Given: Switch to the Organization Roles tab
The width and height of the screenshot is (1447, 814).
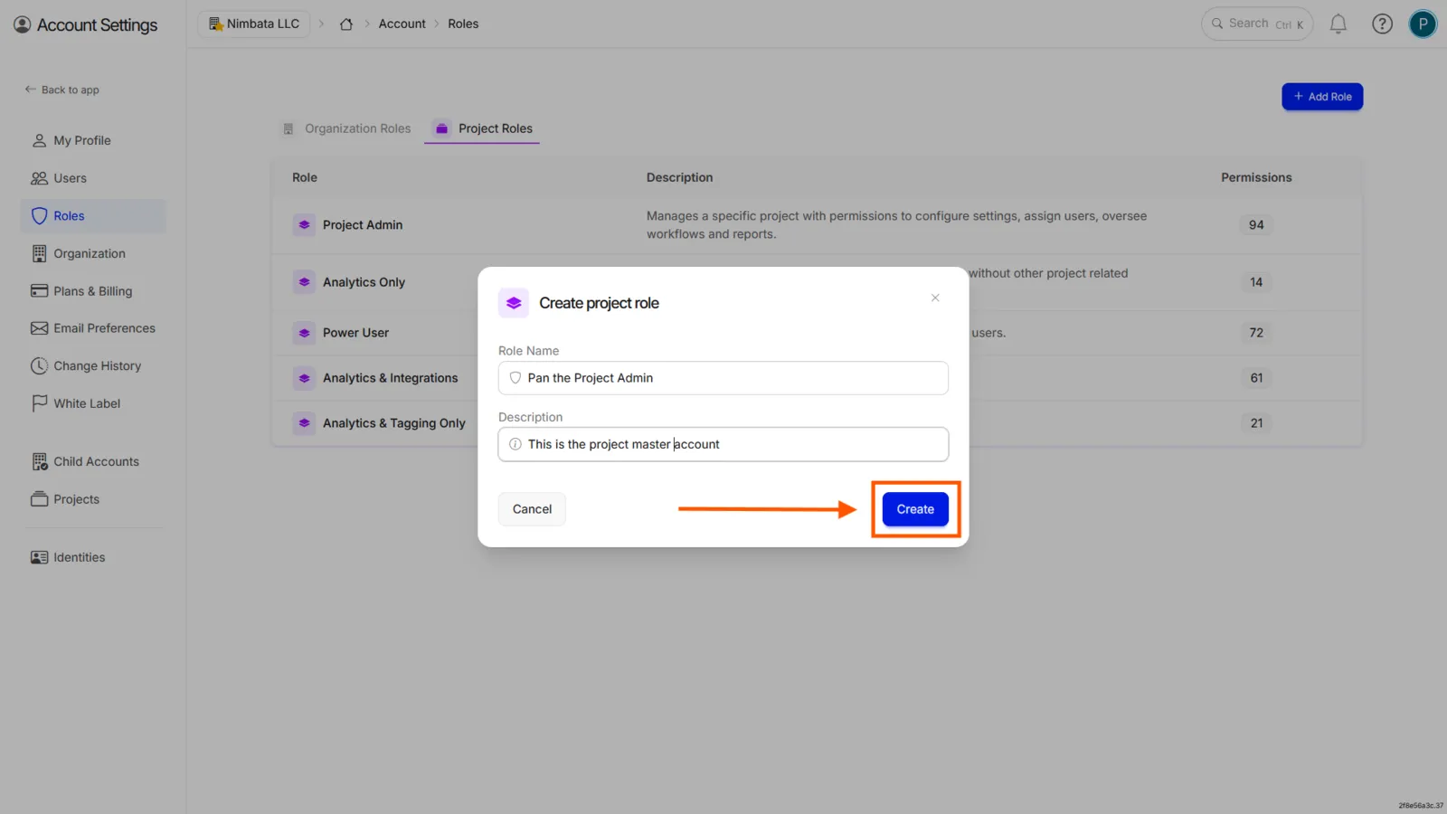Looking at the screenshot, I should 347,128.
